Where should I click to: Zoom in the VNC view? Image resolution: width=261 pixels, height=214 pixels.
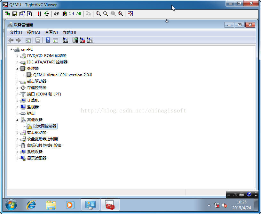coord(98,14)
